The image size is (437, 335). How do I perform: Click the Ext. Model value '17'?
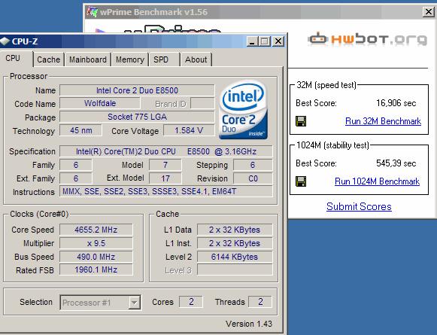coord(165,178)
